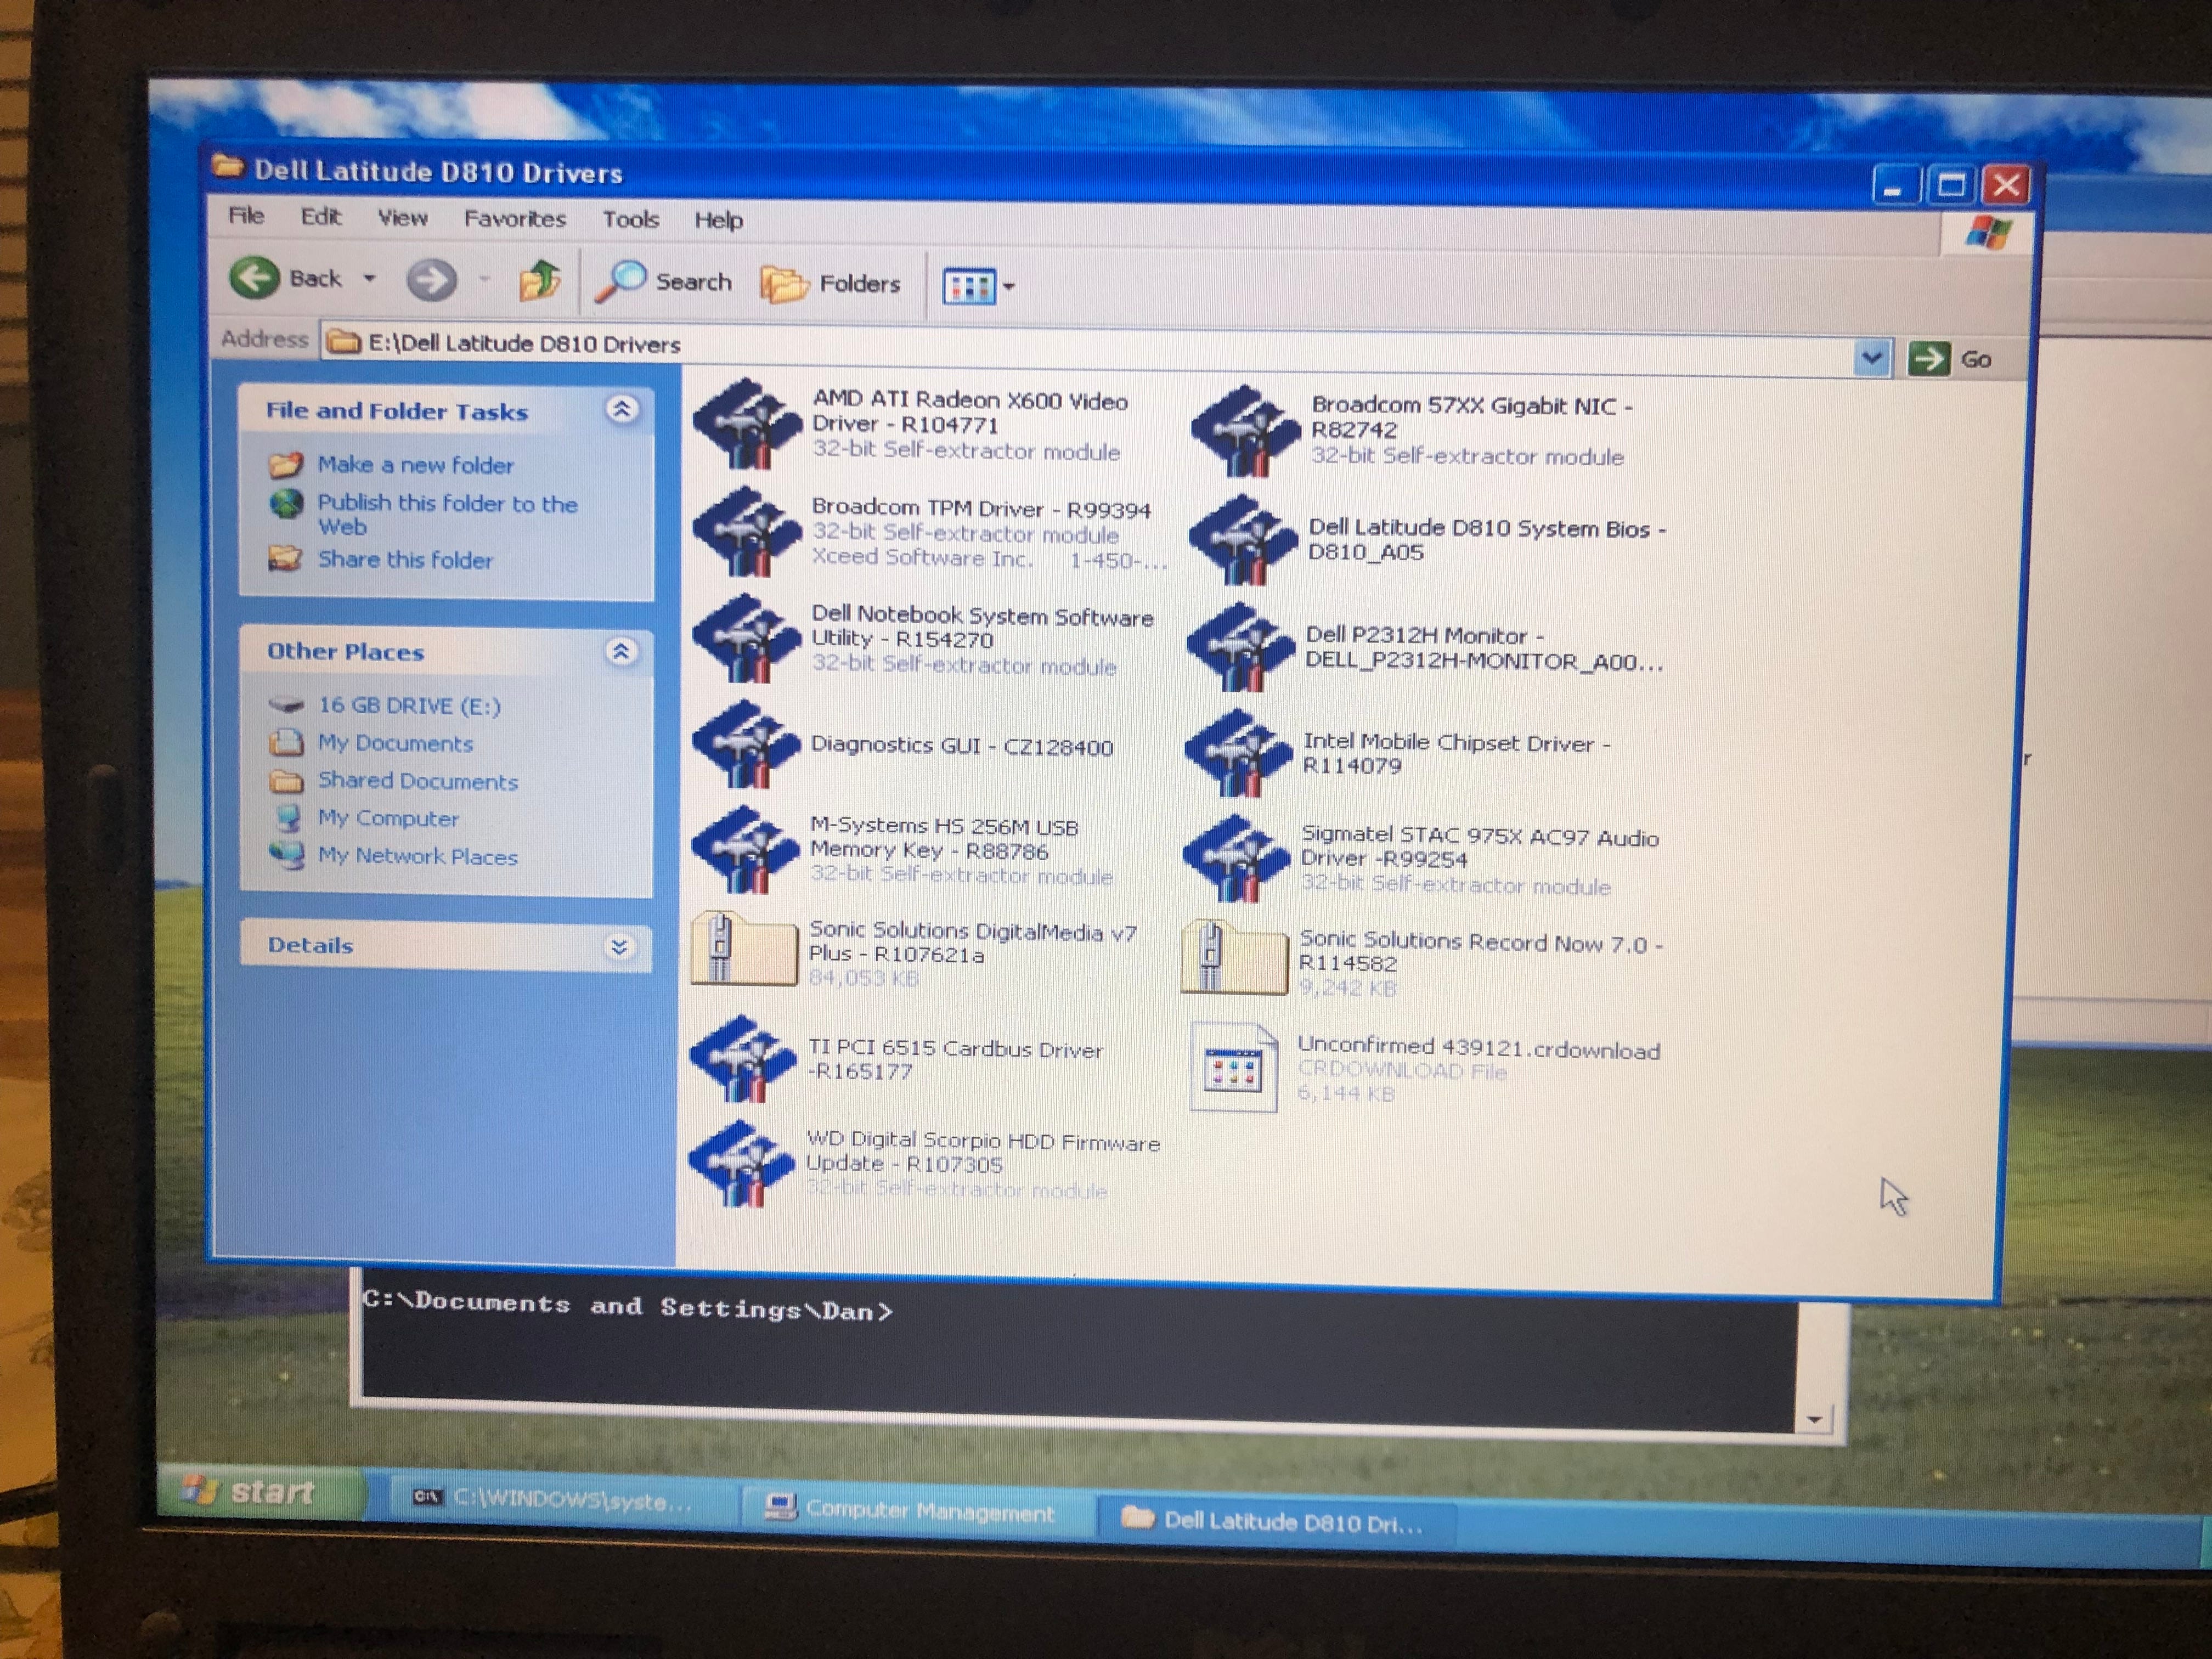Click the Start button
The height and width of the screenshot is (1659, 2212).
pos(261,1491)
